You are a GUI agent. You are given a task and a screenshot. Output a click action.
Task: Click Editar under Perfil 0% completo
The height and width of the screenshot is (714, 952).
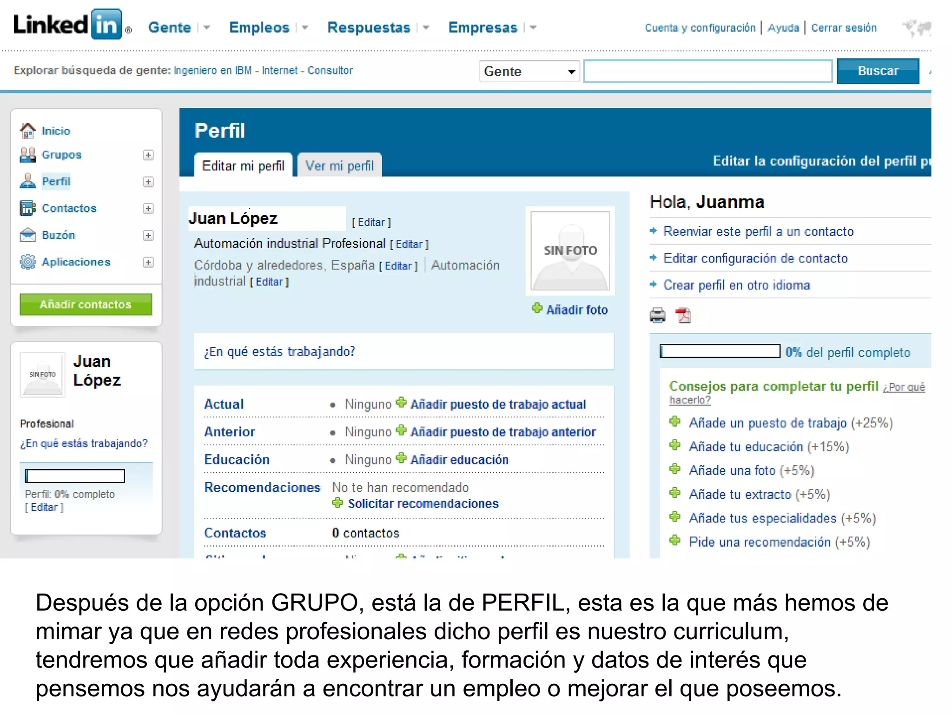[44, 507]
